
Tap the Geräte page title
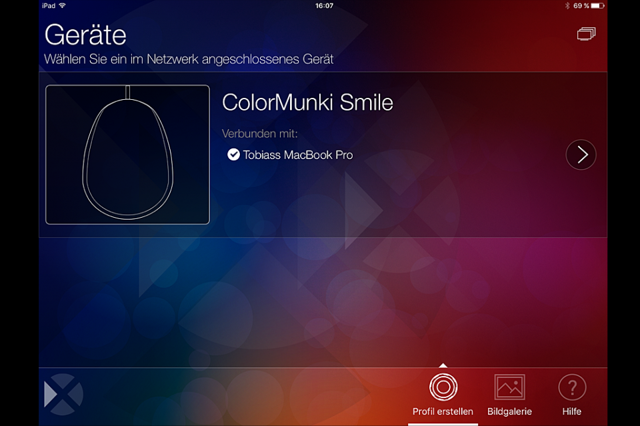(85, 35)
